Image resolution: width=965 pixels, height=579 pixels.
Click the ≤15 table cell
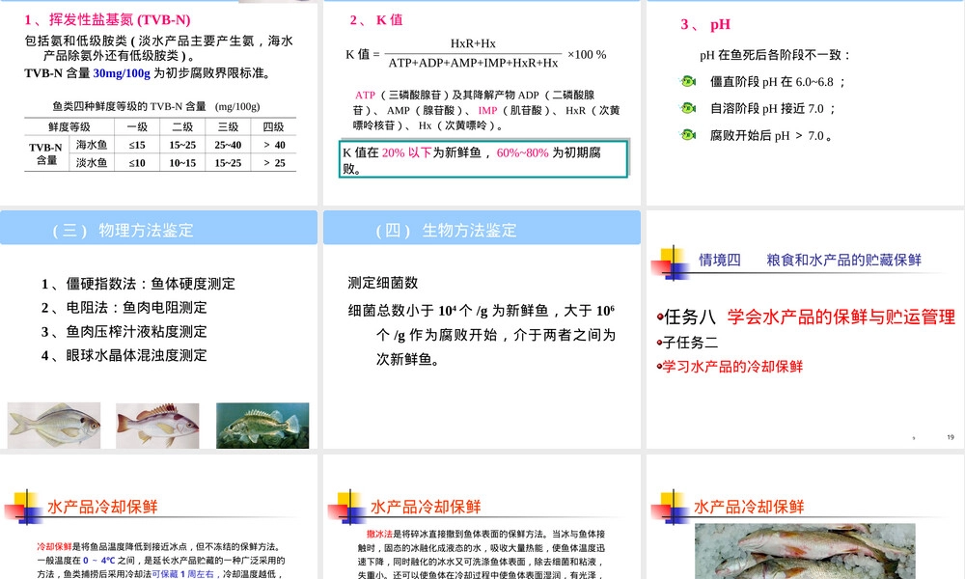(137, 145)
